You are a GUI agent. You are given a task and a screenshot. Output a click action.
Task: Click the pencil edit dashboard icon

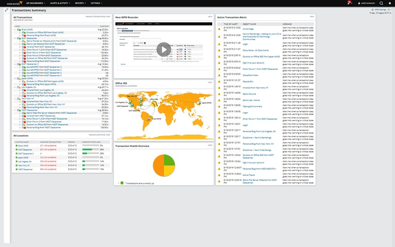click(7, 10)
